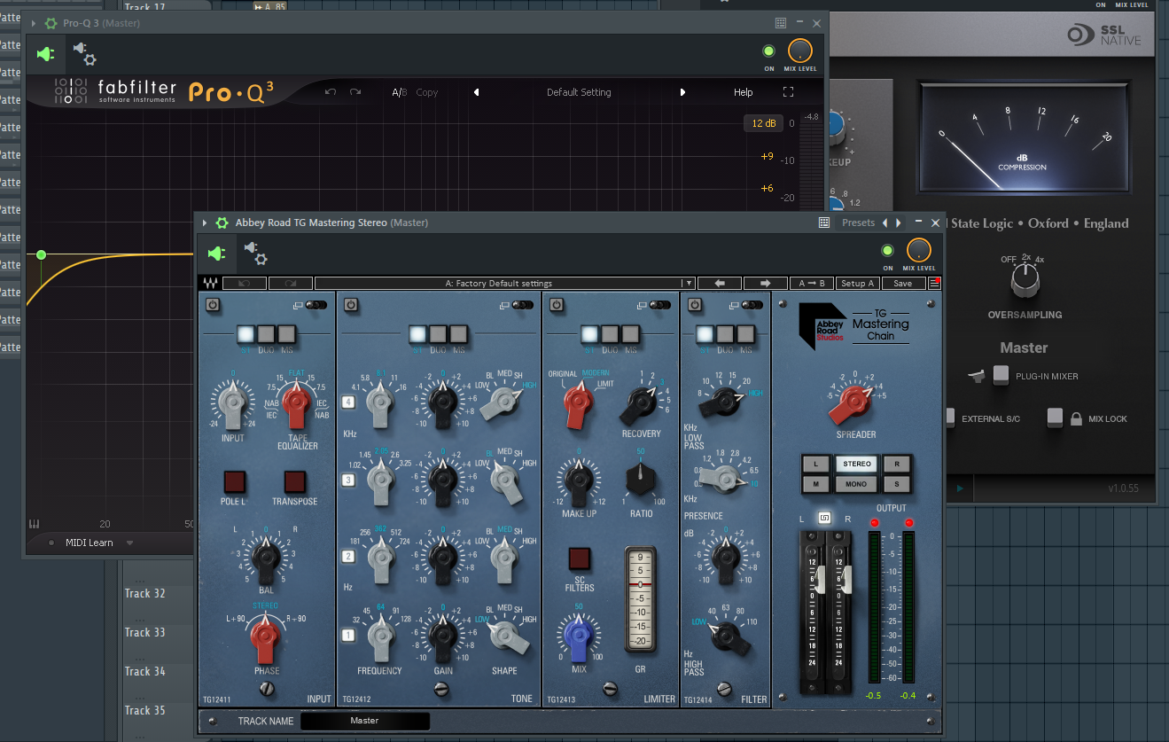Go to next Pro-Q 3 preset
This screenshot has width=1169, height=742.
682,92
